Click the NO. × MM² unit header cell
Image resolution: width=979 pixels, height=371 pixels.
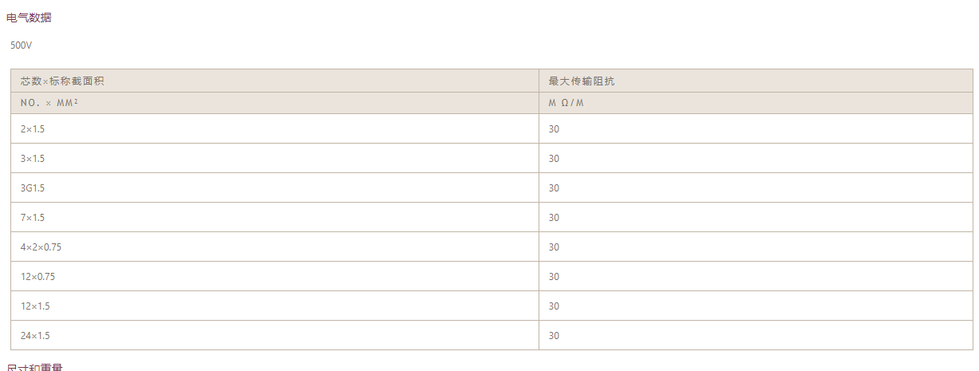tap(49, 103)
